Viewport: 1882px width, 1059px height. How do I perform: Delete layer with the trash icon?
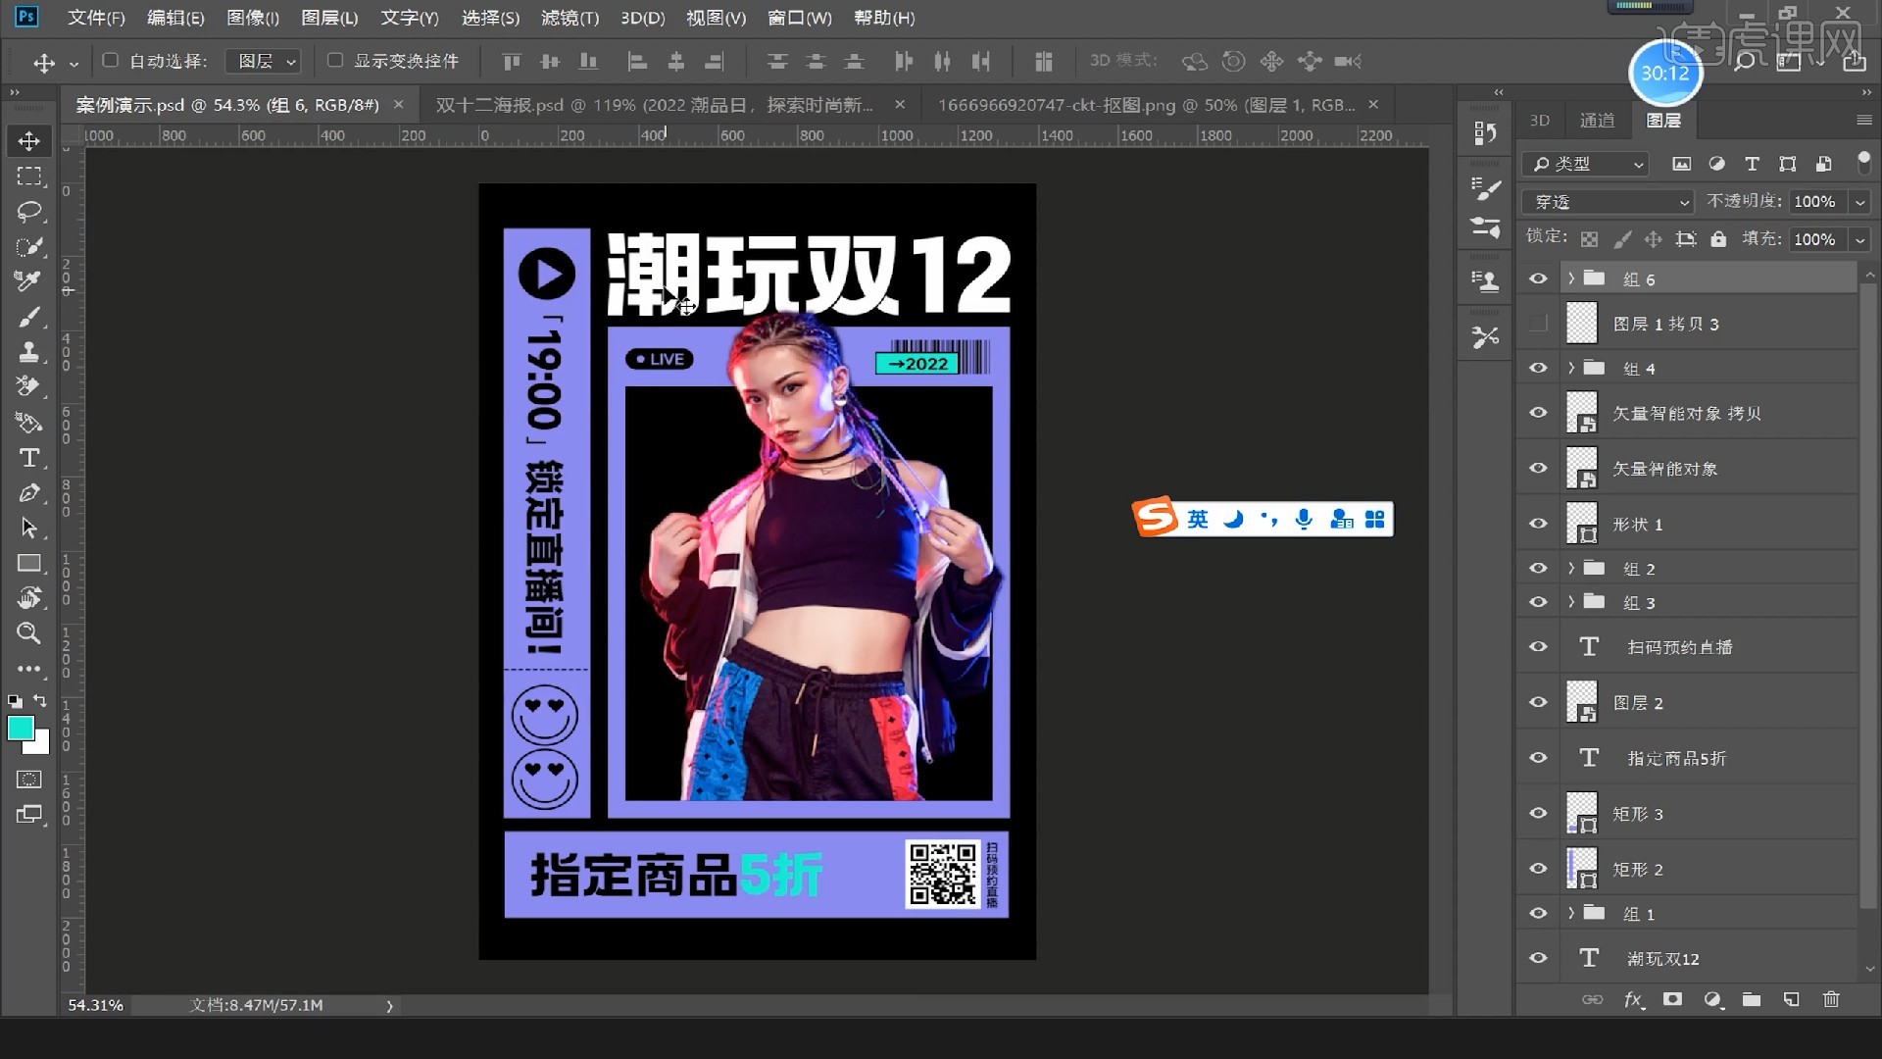1831,999
